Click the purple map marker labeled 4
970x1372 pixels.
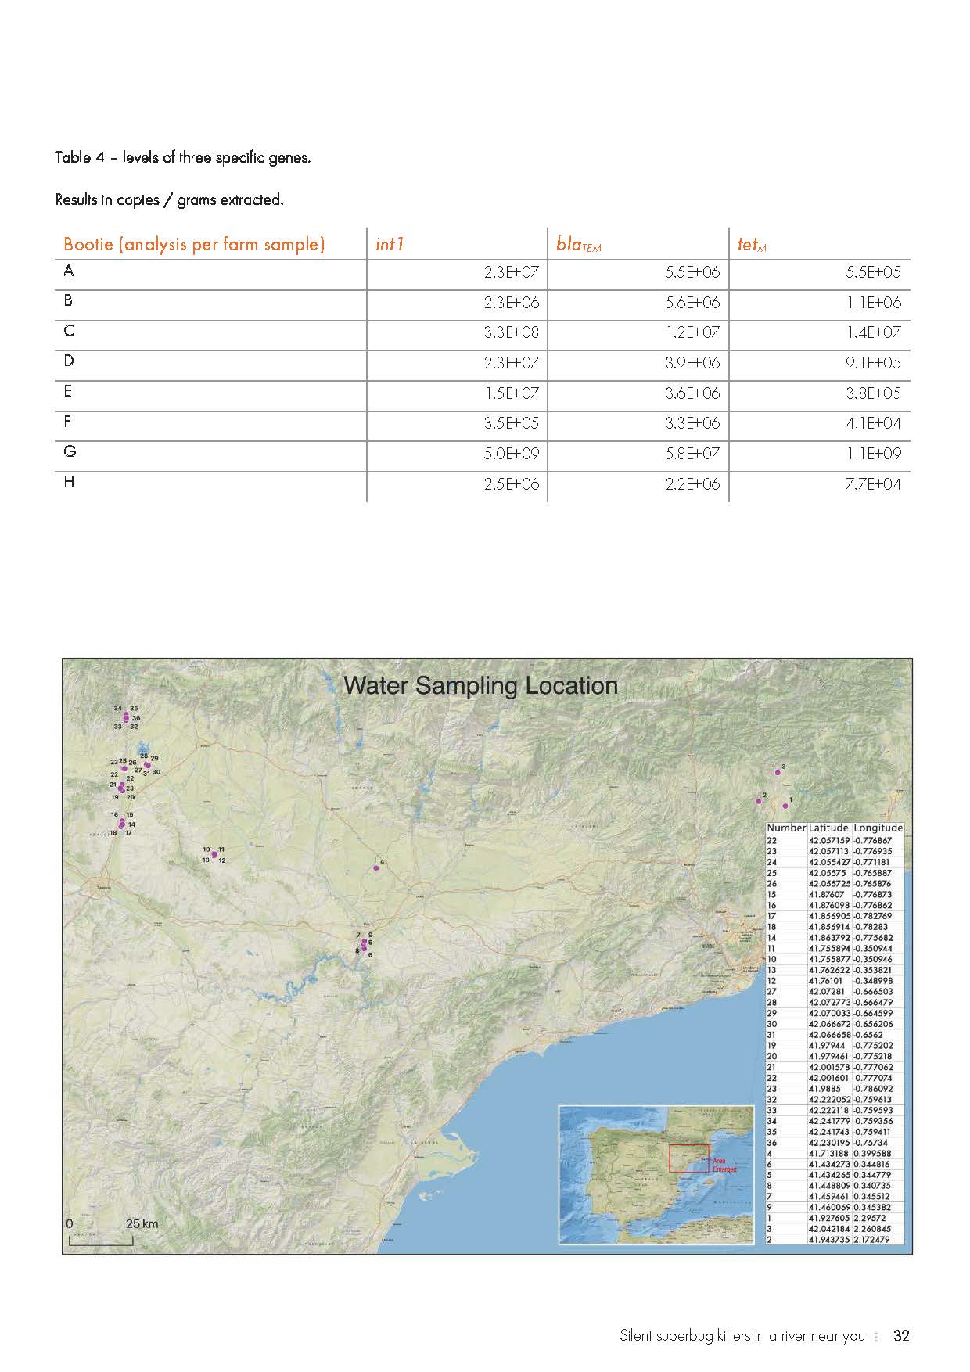(x=376, y=867)
